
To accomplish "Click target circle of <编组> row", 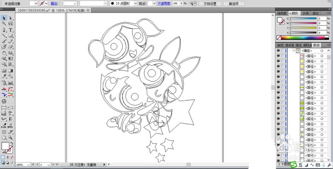I will point(322,51).
